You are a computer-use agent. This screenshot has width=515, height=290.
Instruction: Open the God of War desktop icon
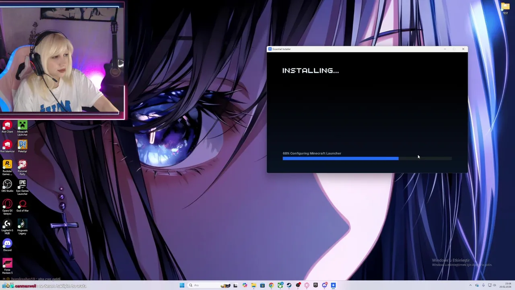(x=22, y=206)
